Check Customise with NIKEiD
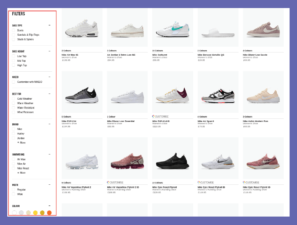Viewport: 297px width, 225px height. (13, 82)
